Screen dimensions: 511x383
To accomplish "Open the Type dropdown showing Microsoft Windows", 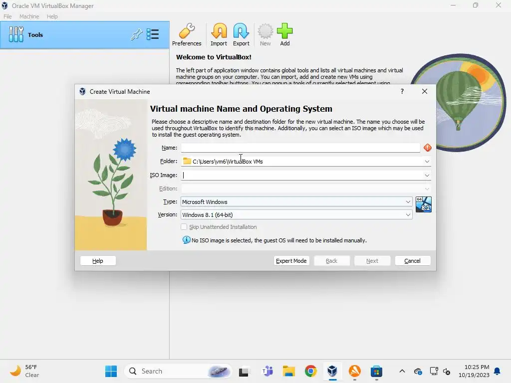I will click(296, 201).
